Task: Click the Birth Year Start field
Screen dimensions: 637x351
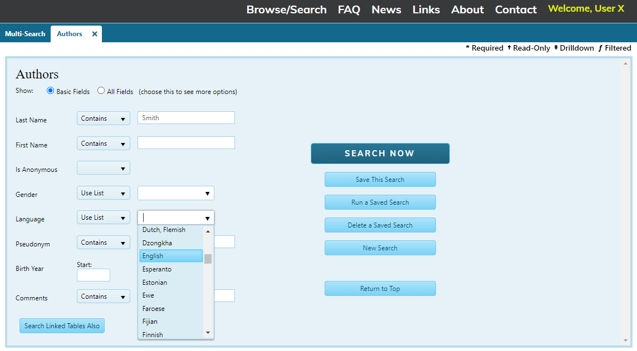Action: (x=93, y=275)
